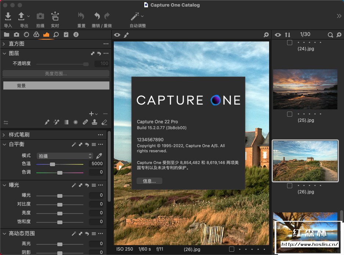Image resolution: width=344 pixels, height=255 pixels.
Task: Click the search icon in browser panel
Action: click(x=330, y=35)
